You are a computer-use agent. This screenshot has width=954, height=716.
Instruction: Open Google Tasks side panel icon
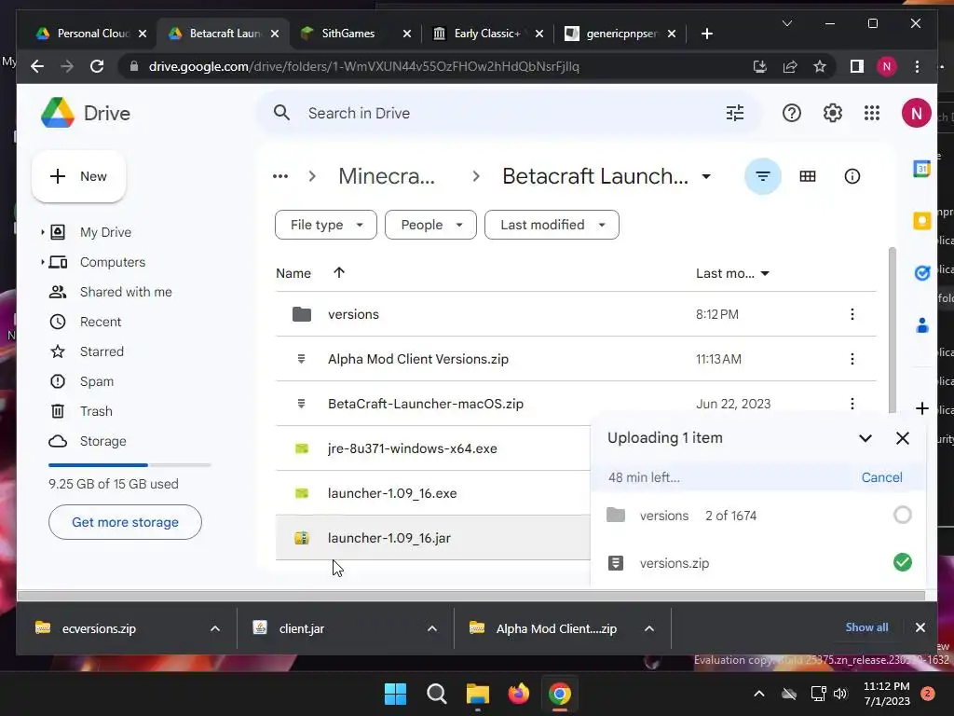click(922, 273)
